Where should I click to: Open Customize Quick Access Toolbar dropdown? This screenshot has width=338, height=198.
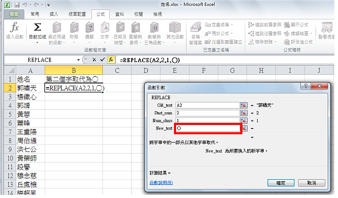coord(49,5)
